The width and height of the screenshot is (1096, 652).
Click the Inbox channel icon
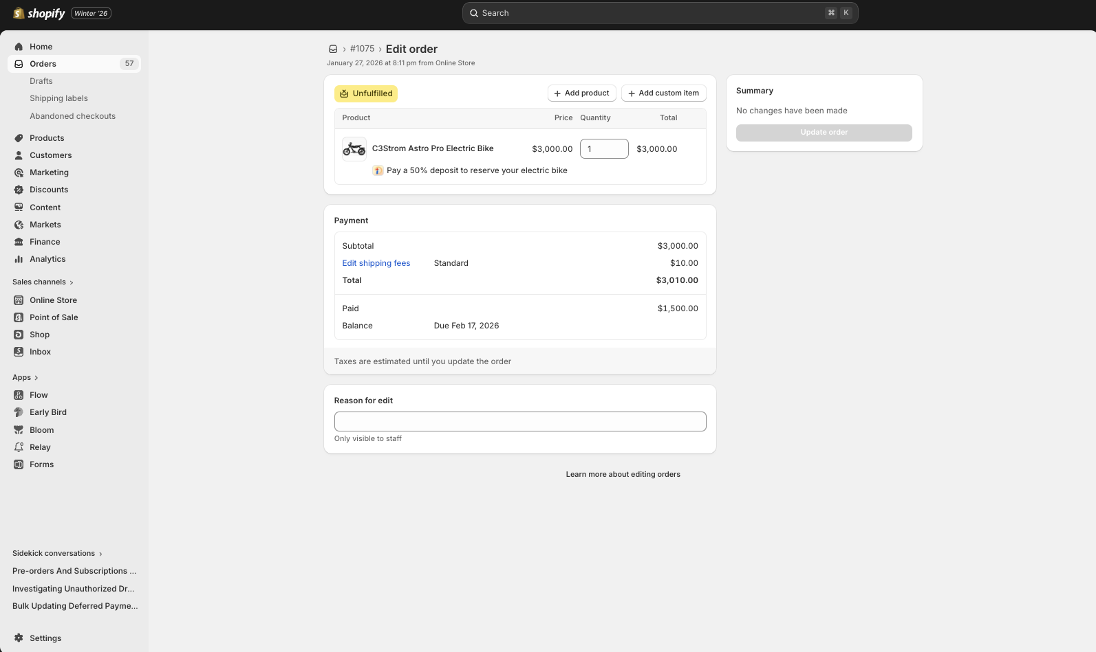click(19, 352)
